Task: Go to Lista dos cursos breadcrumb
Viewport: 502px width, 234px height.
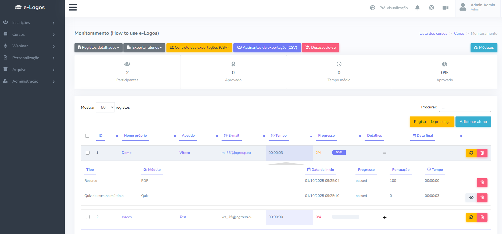Action: pyautogui.click(x=433, y=33)
